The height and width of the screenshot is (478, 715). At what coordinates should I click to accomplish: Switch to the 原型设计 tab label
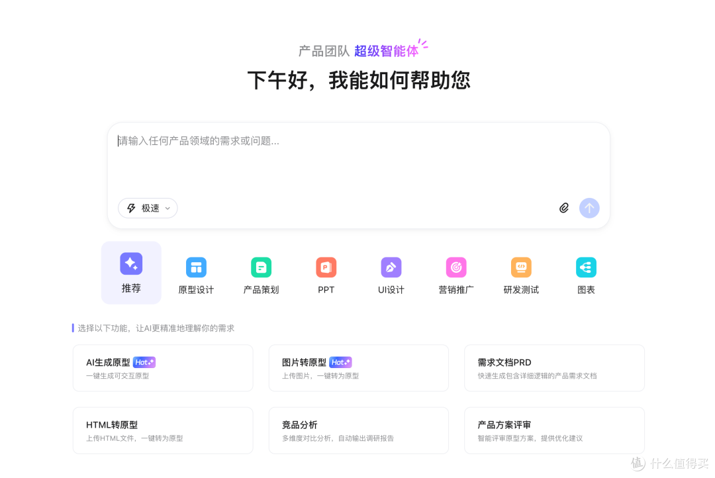(x=196, y=289)
